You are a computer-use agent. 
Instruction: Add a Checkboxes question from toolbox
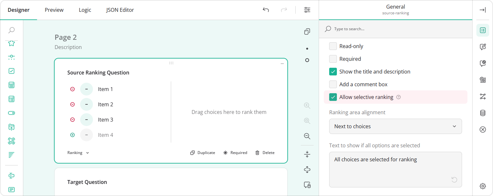click(11, 71)
